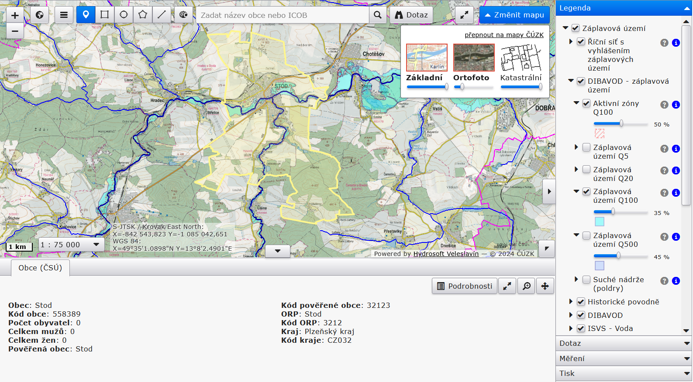Screen dimensions: 693x382
Task: Collapse the bottom panel down arrow
Action: [x=278, y=251]
